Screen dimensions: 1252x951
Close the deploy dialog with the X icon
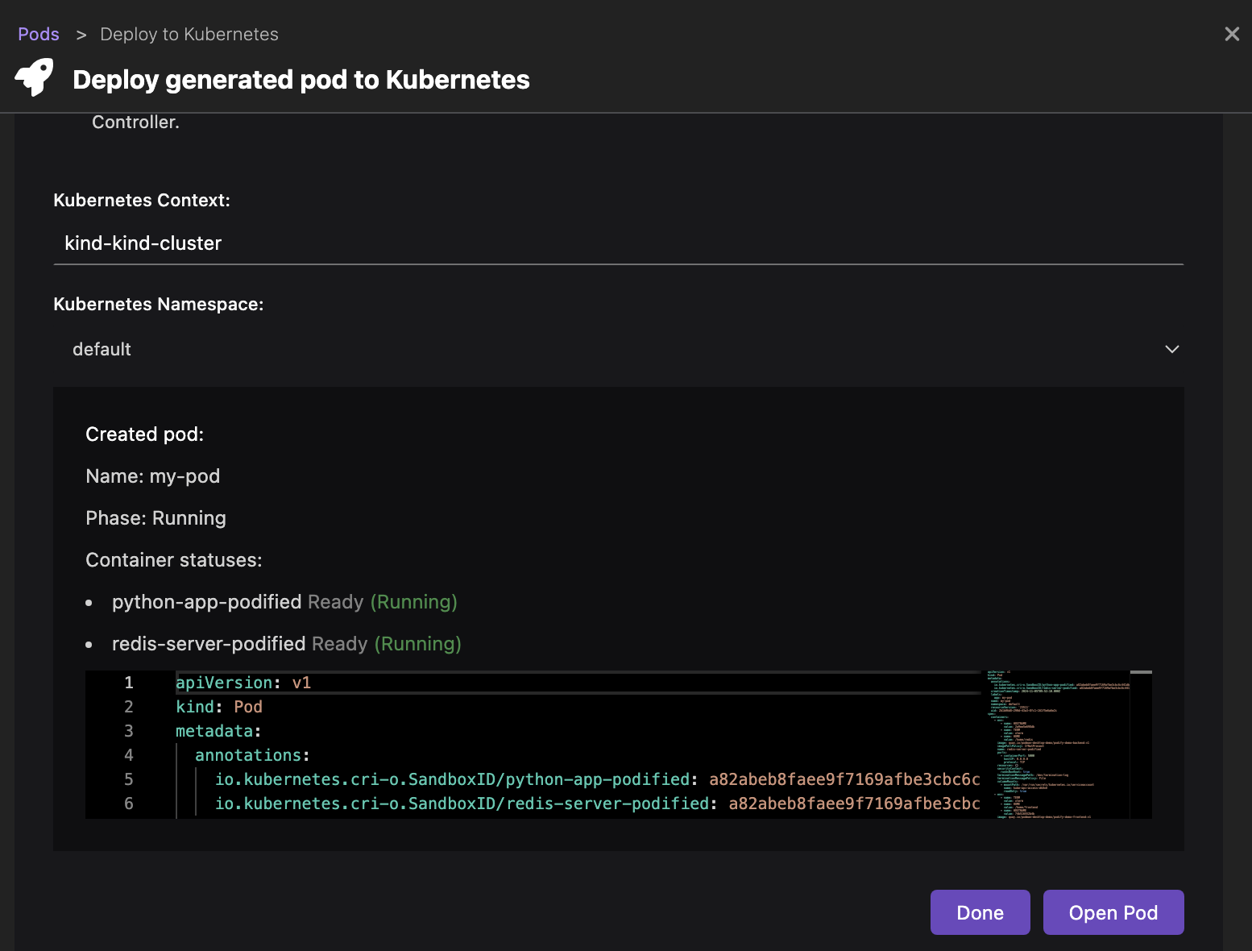(x=1231, y=34)
